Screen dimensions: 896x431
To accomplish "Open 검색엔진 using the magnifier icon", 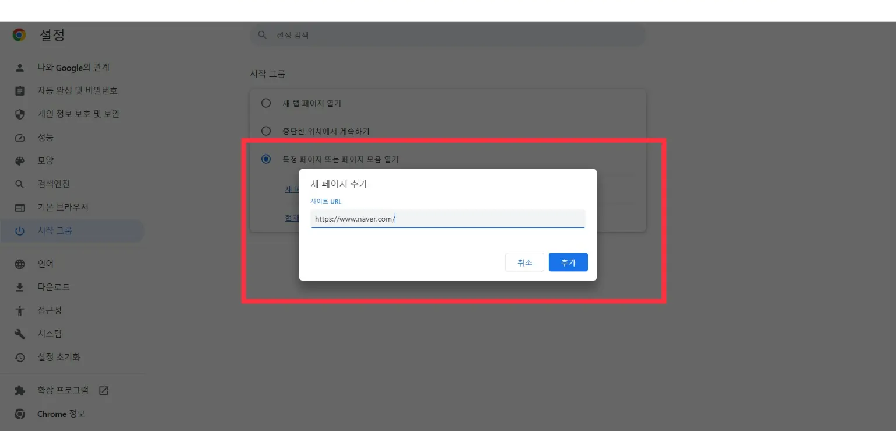I will click(19, 184).
